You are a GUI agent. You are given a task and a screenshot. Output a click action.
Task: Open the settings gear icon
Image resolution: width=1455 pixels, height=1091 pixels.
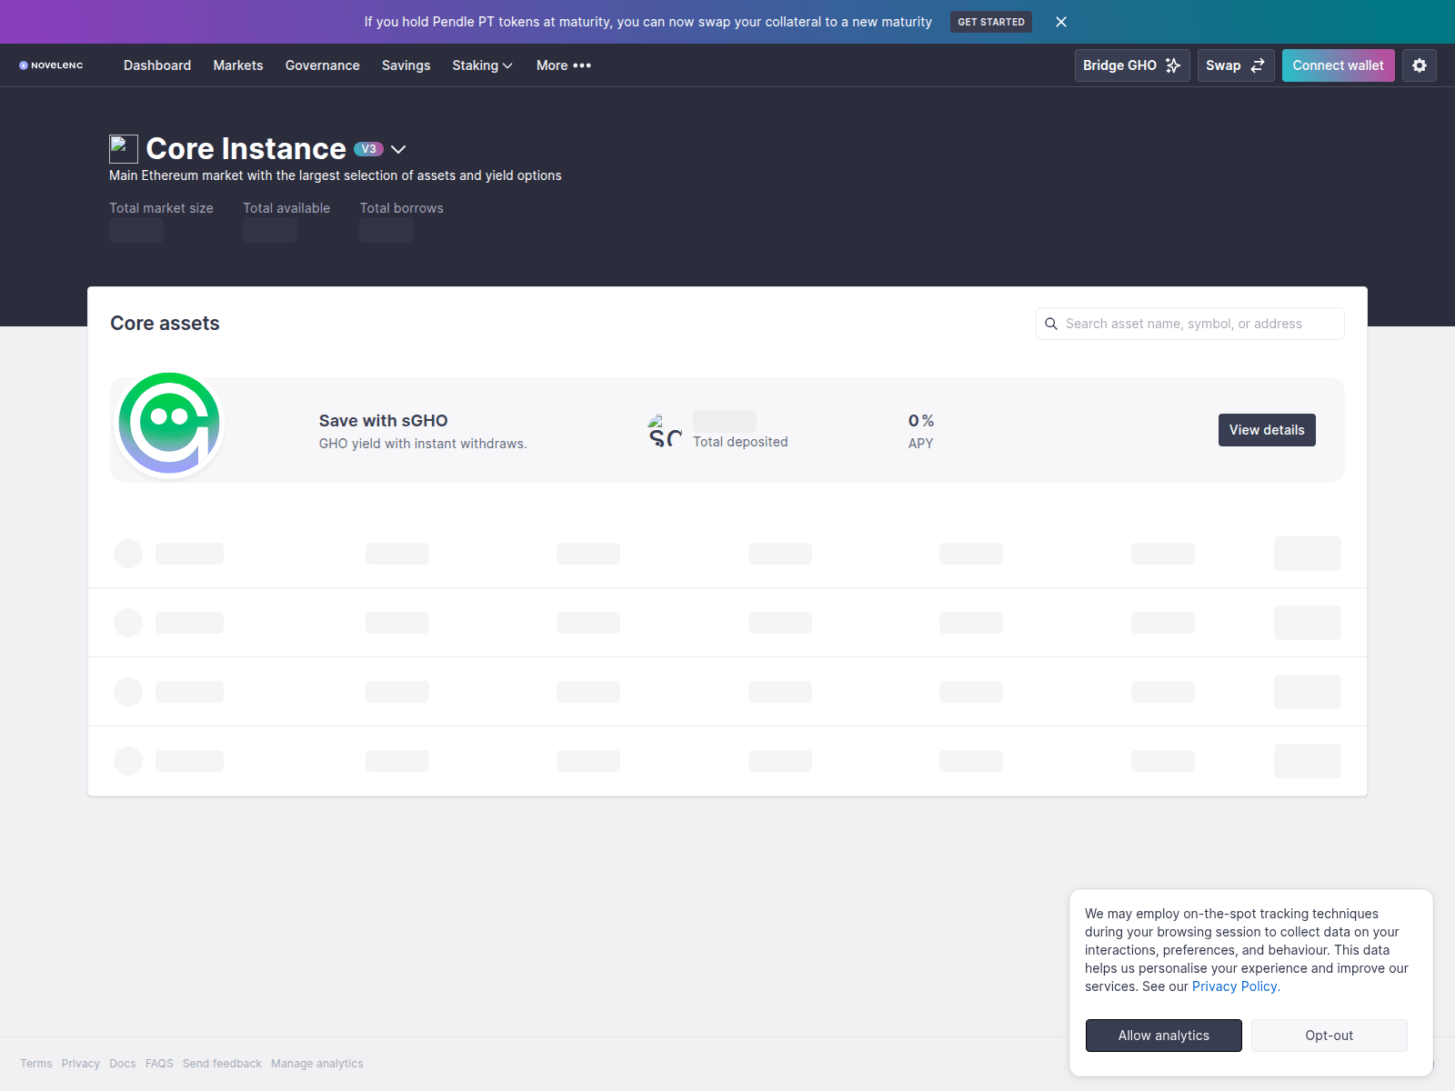(1420, 65)
